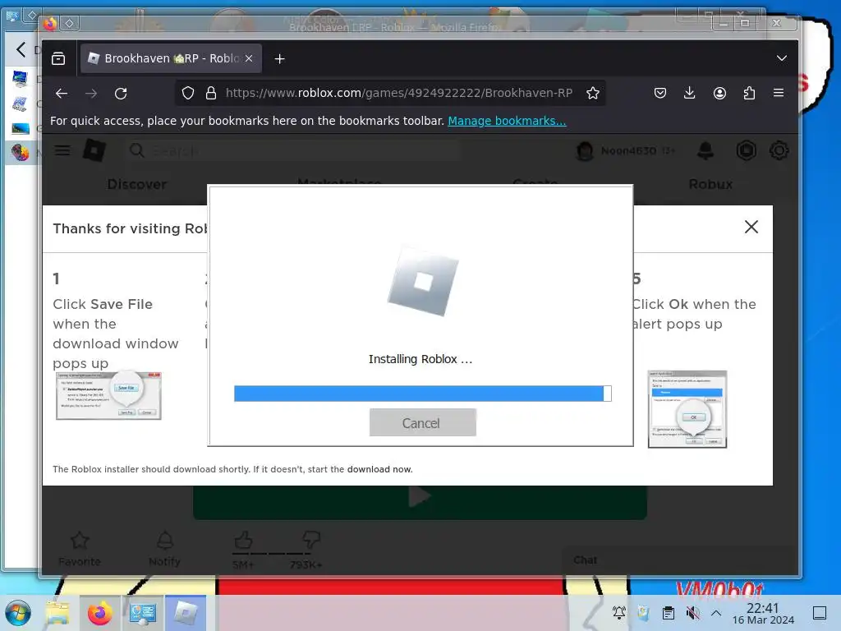Click the URL address field
Screen dimensions: 841x631
point(398,94)
